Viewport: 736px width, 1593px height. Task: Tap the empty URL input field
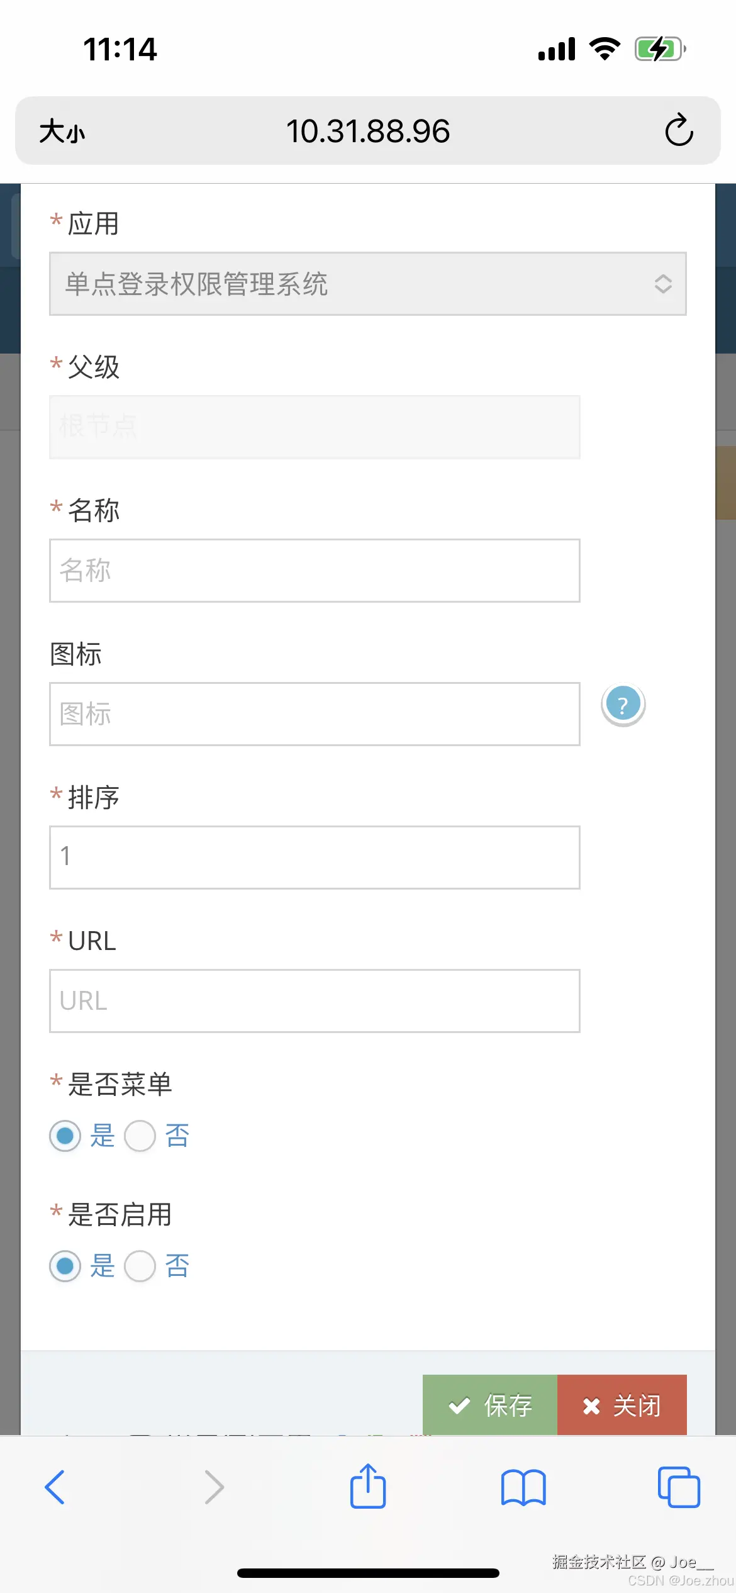click(315, 1000)
